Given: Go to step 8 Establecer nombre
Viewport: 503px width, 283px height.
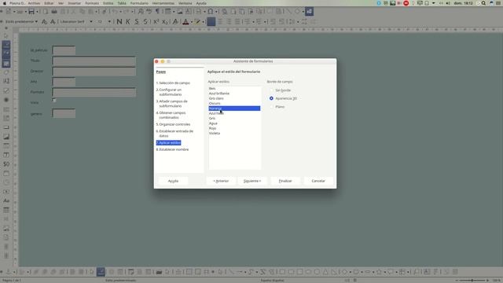Looking at the screenshot, I should pyautogui.click(x=173, y=149).
